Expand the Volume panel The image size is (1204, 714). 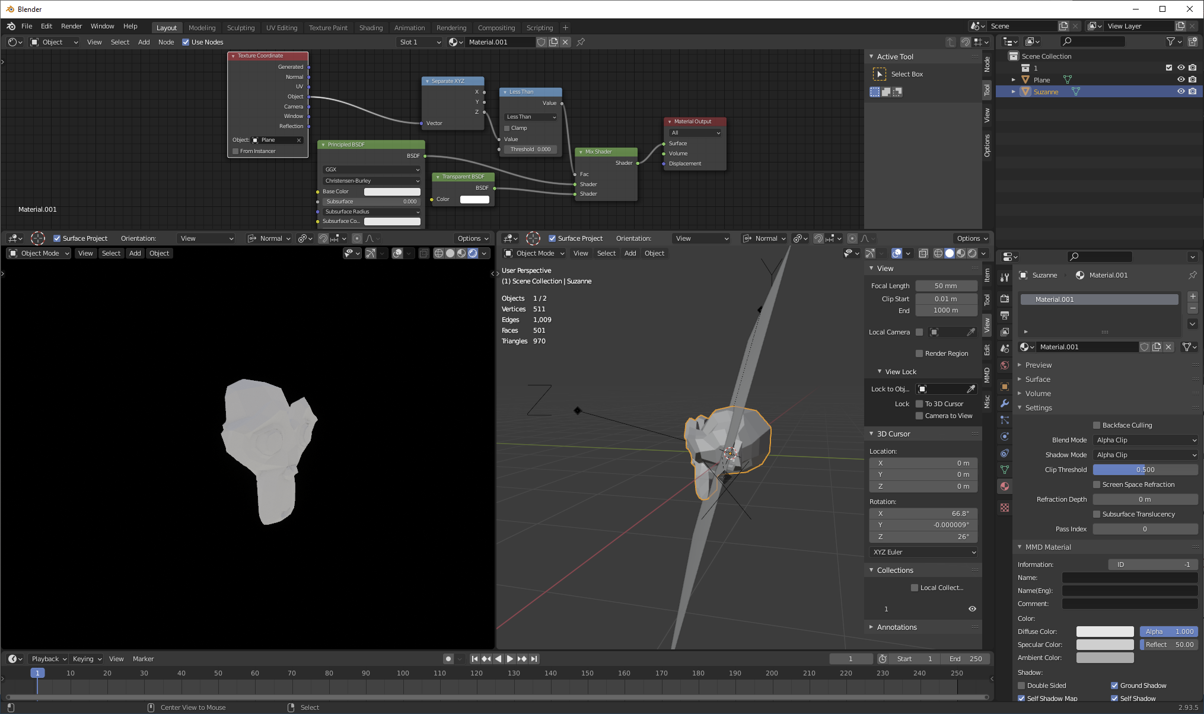pyautogui.click(x=1037, y=394)
